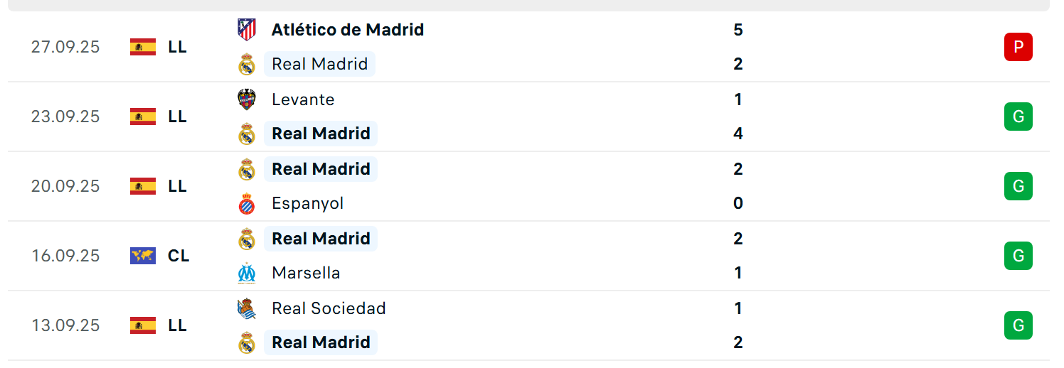The width and height of the screenshot is (1064, 368).
Task: Click the Levante club crest
Action: pyautogui.click(x=247, y=99)
